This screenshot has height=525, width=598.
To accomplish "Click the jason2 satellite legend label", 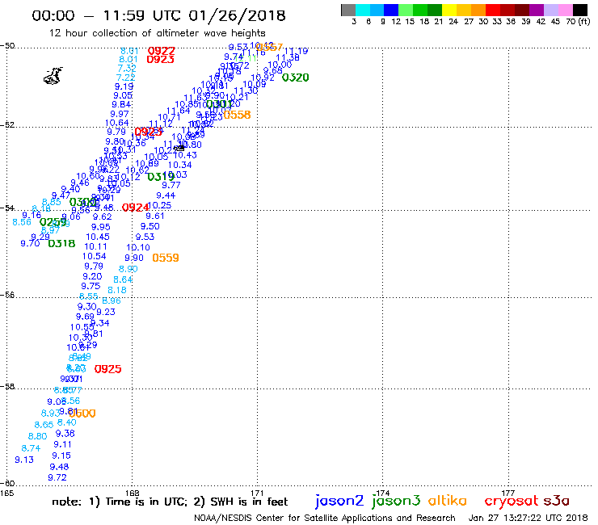I will (339, 501).
